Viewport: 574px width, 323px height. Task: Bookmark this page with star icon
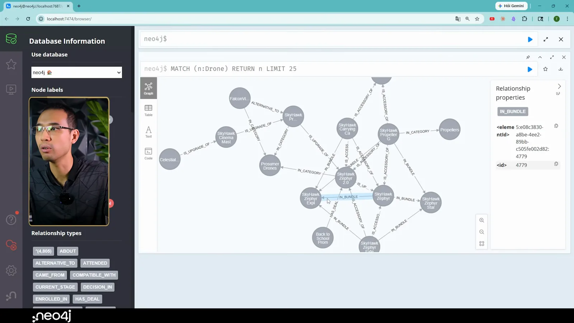(477, 19)
